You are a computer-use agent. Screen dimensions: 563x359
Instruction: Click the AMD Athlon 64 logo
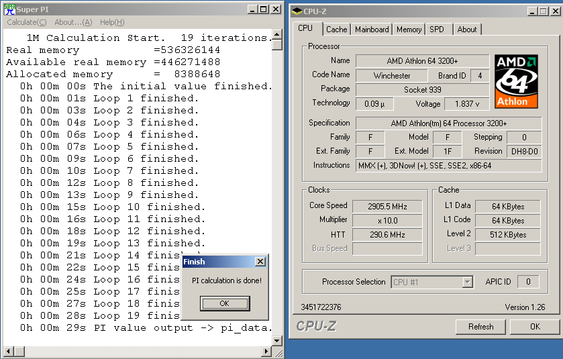(516, 81)
